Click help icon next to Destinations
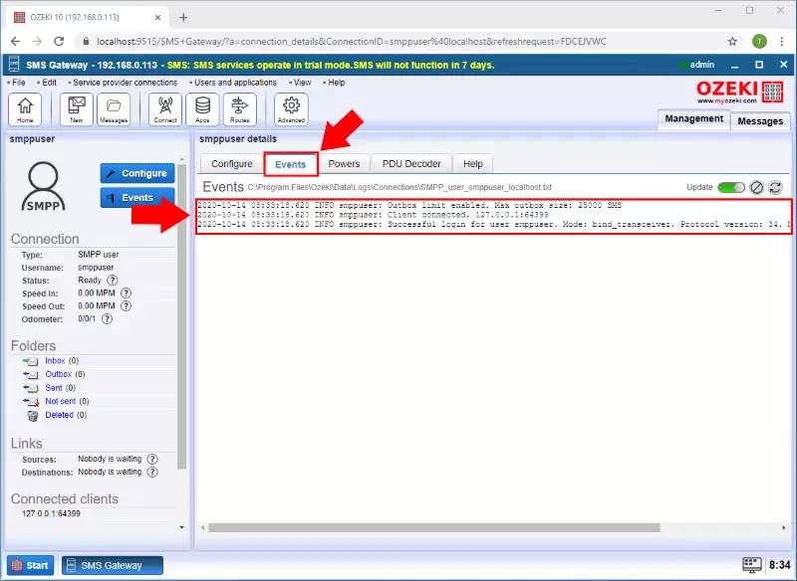Viewport: 797px width, 581px height. tap(152, 472)
